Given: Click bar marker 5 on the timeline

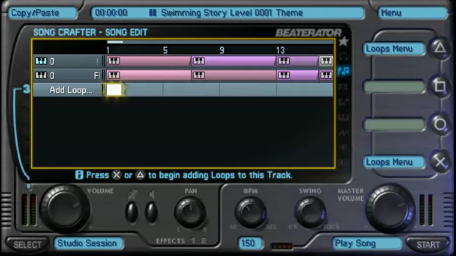Looking at the screenshot, I should pos(165,50).
